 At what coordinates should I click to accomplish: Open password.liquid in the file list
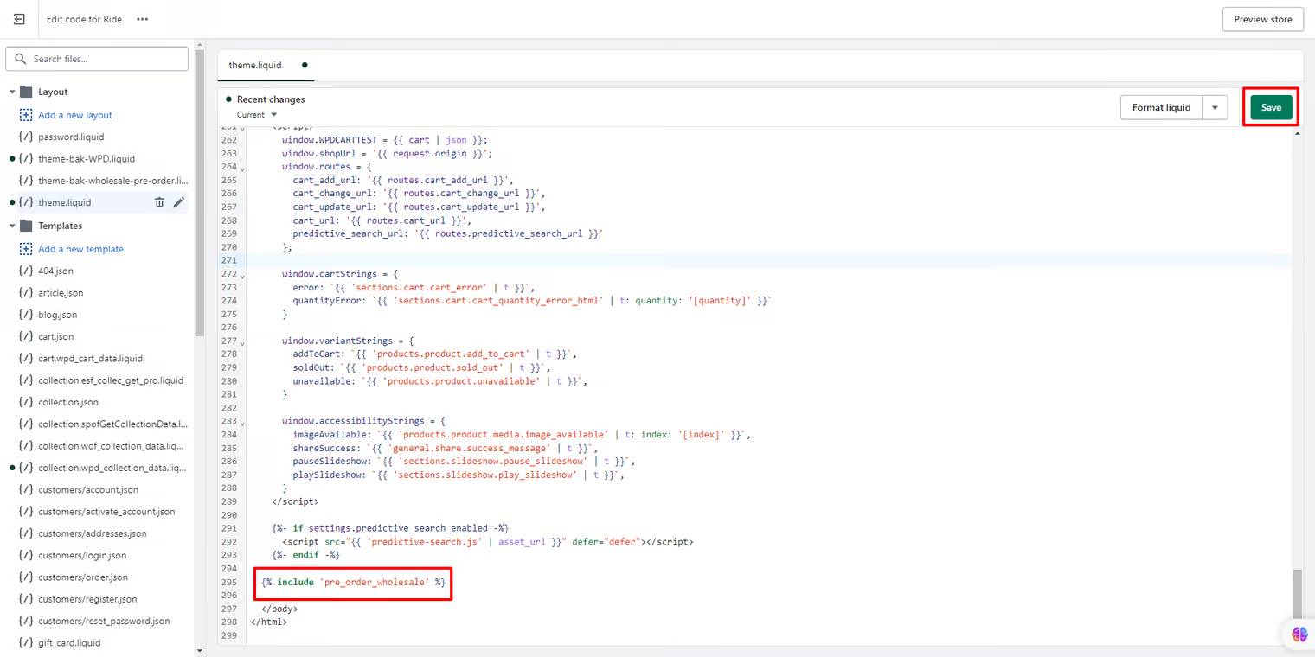(71, 137)
